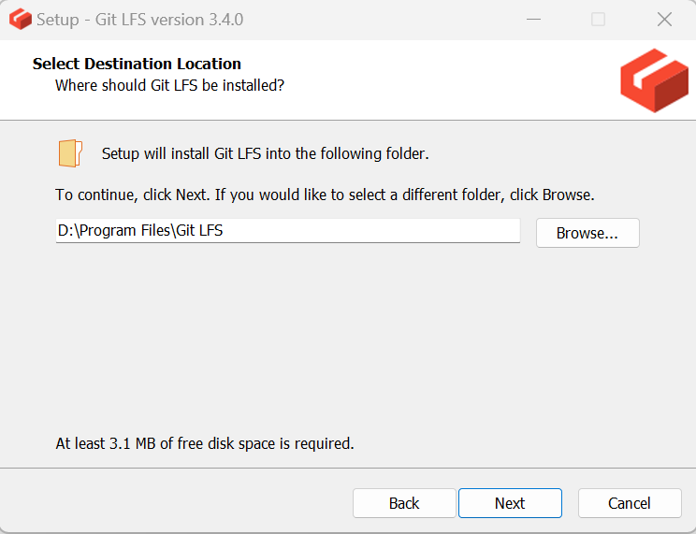Open the Browse folder dialog
The width and height of the screenshot is (696, 534).
tap(587, 233)
